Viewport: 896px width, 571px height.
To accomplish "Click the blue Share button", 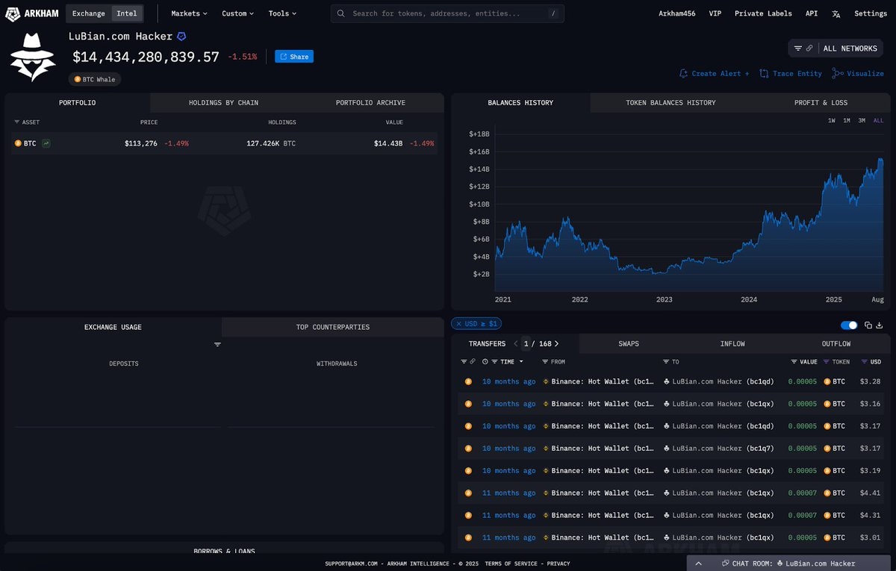I will (x=294, y=57).
